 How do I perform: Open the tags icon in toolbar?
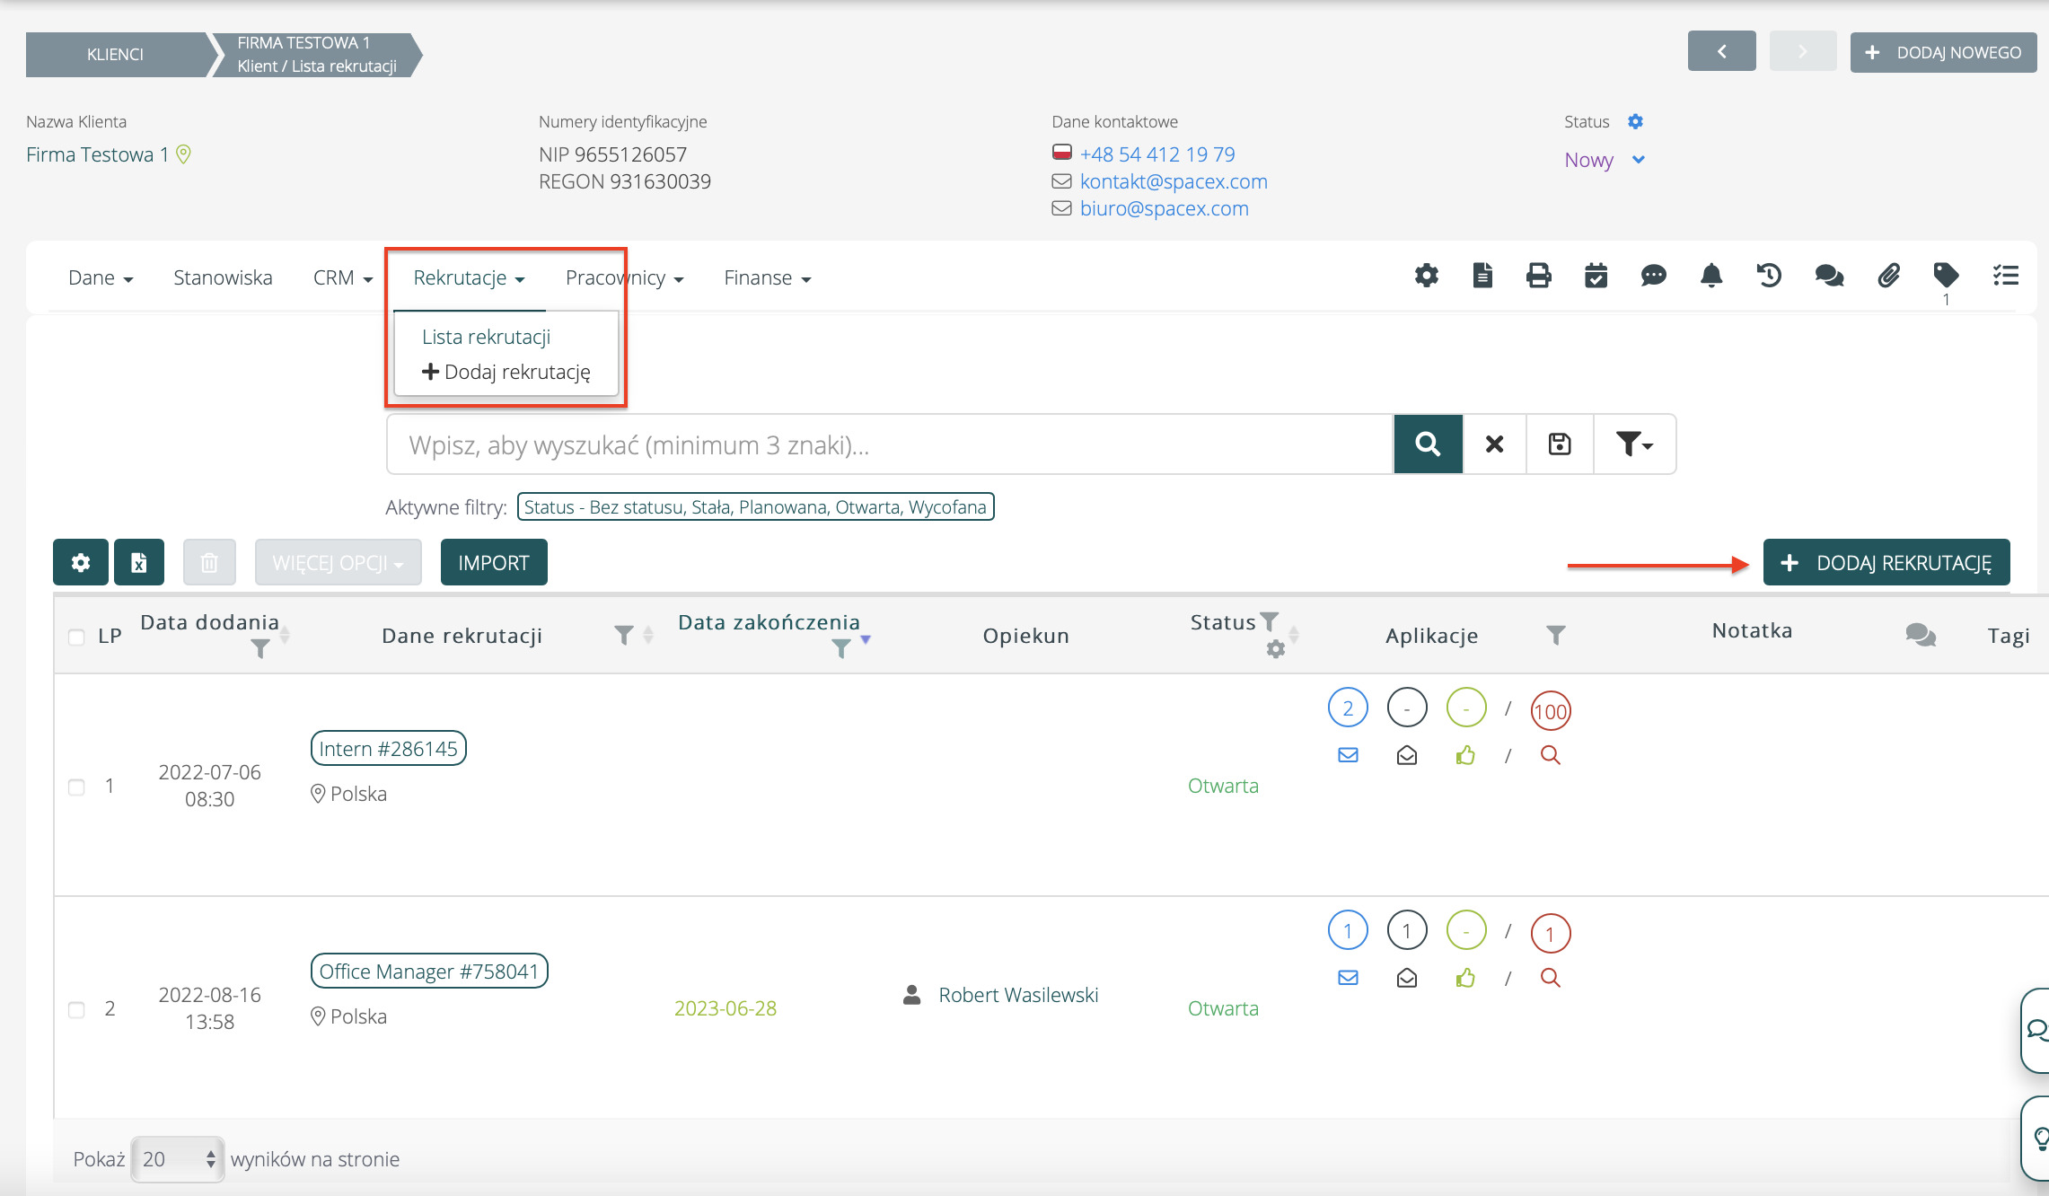point(1946,276)
